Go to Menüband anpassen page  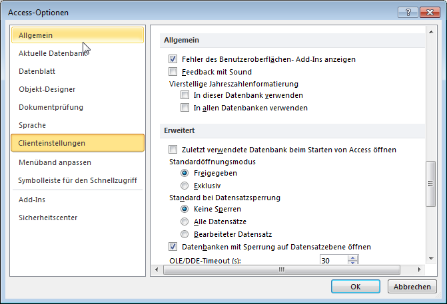(55, 162)
